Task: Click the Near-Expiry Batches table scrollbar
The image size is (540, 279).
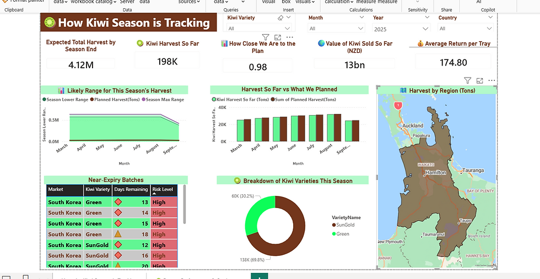Action: pyautogui.click(x=185, y=204)
